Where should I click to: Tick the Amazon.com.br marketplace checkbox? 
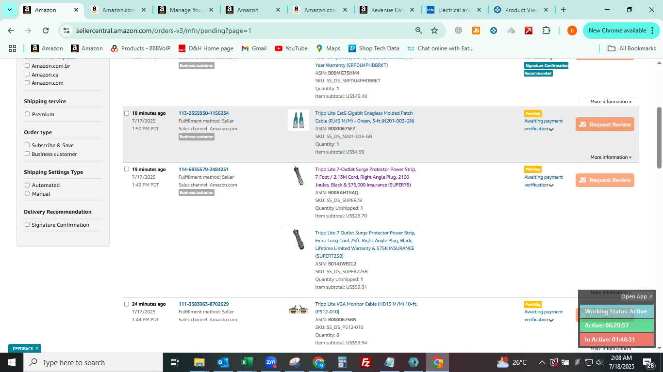(27, 65)
